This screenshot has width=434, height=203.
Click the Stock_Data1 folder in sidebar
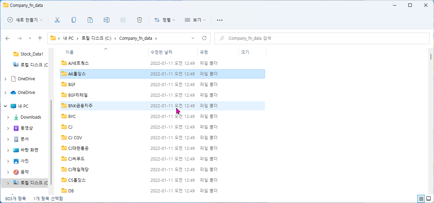tap(28, 54)
